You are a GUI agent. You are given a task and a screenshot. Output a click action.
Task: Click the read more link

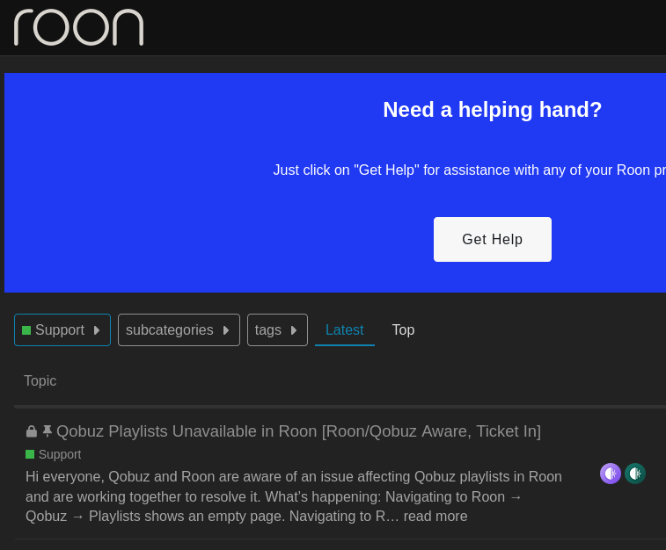435,516
